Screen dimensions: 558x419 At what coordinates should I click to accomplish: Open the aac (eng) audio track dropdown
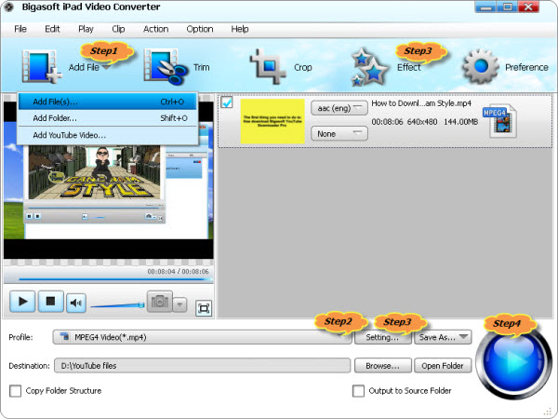(x=339, y=108)
